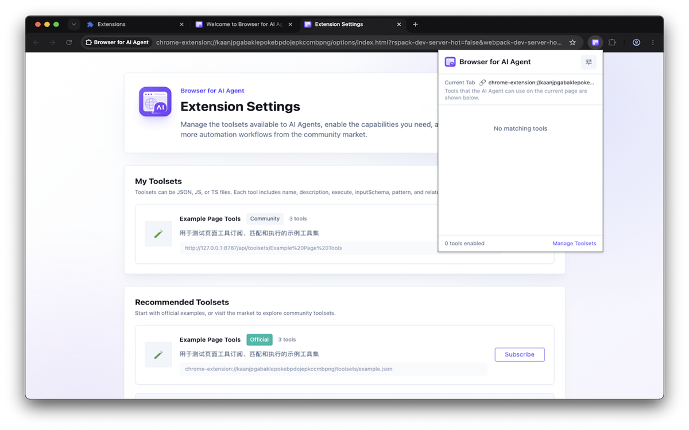Click the macOS window green maximize button

point(56,25)
